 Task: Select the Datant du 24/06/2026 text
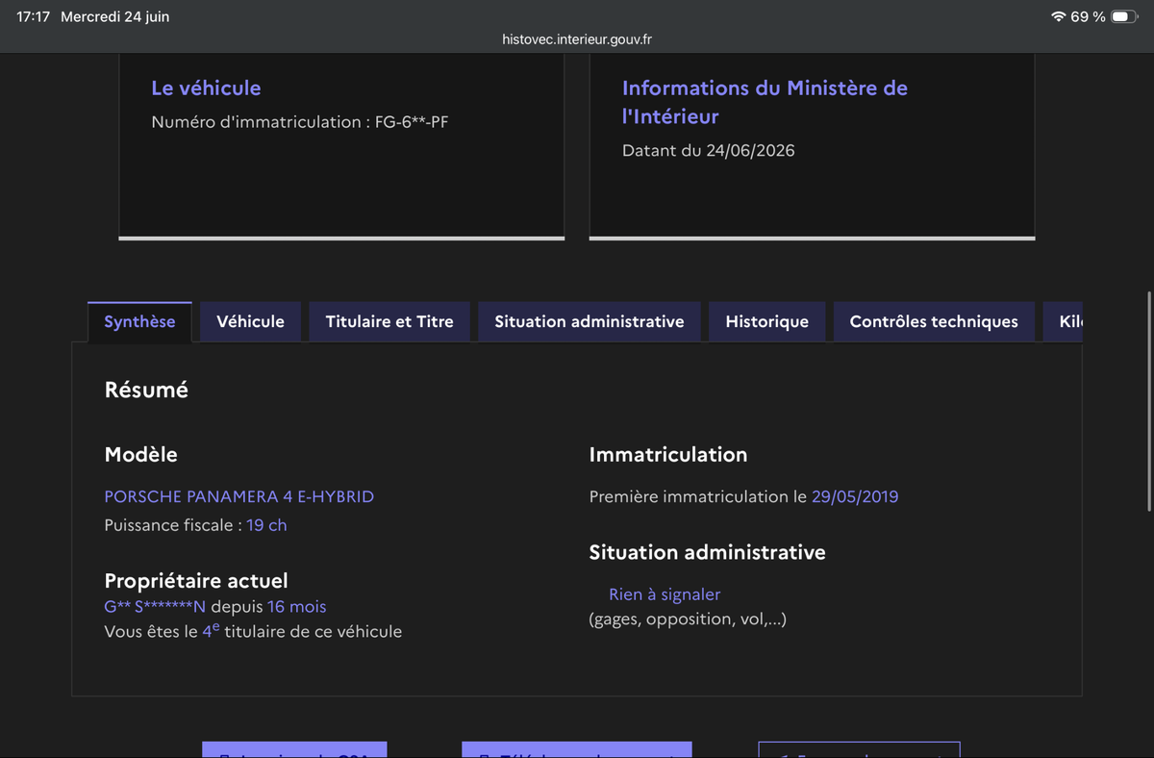coord(709,150)
